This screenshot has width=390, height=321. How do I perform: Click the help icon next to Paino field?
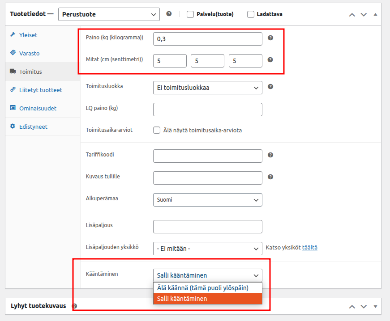click(270, 38)
